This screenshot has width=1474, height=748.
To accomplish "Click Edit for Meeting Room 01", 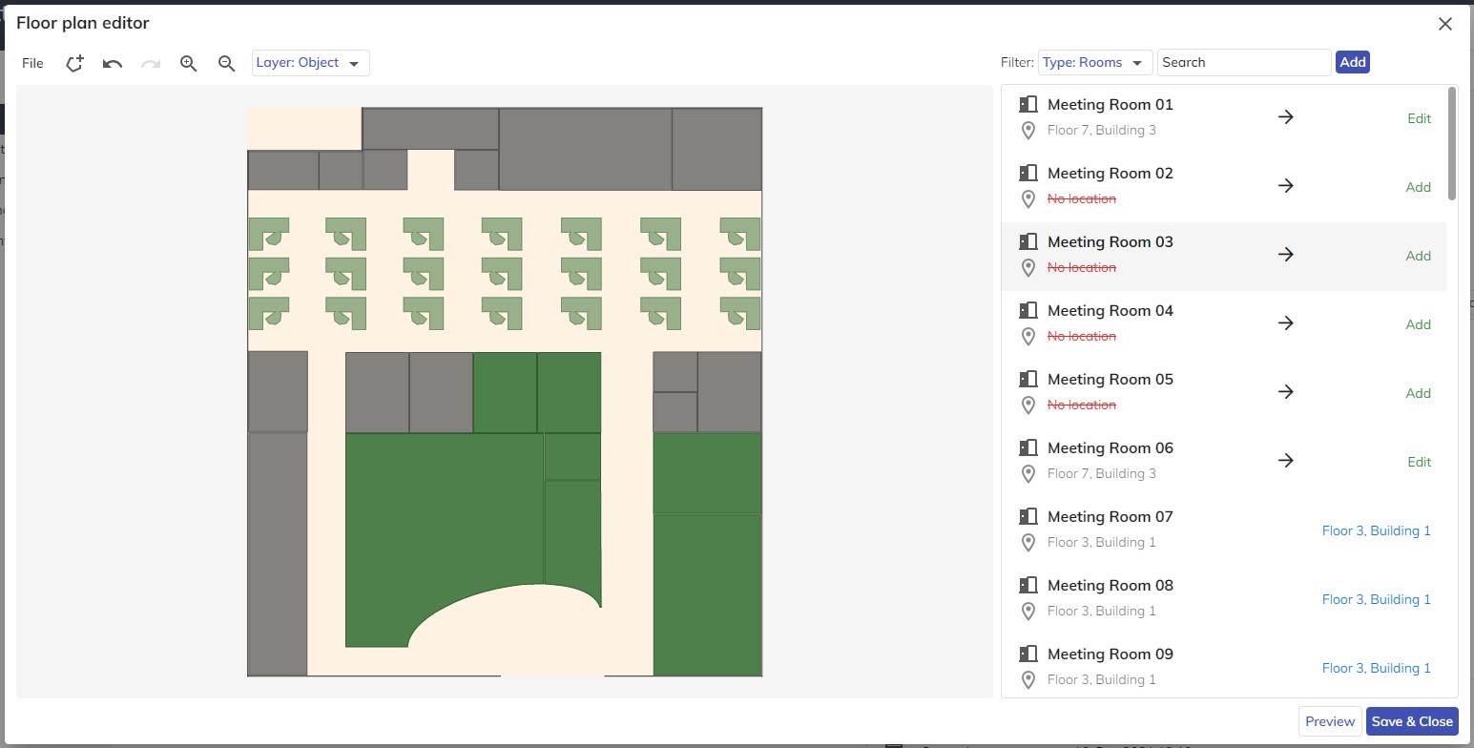I will pos(1419,118).
